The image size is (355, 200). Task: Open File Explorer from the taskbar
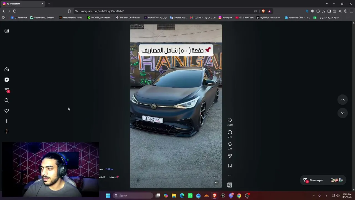click(x=174, y=196)
